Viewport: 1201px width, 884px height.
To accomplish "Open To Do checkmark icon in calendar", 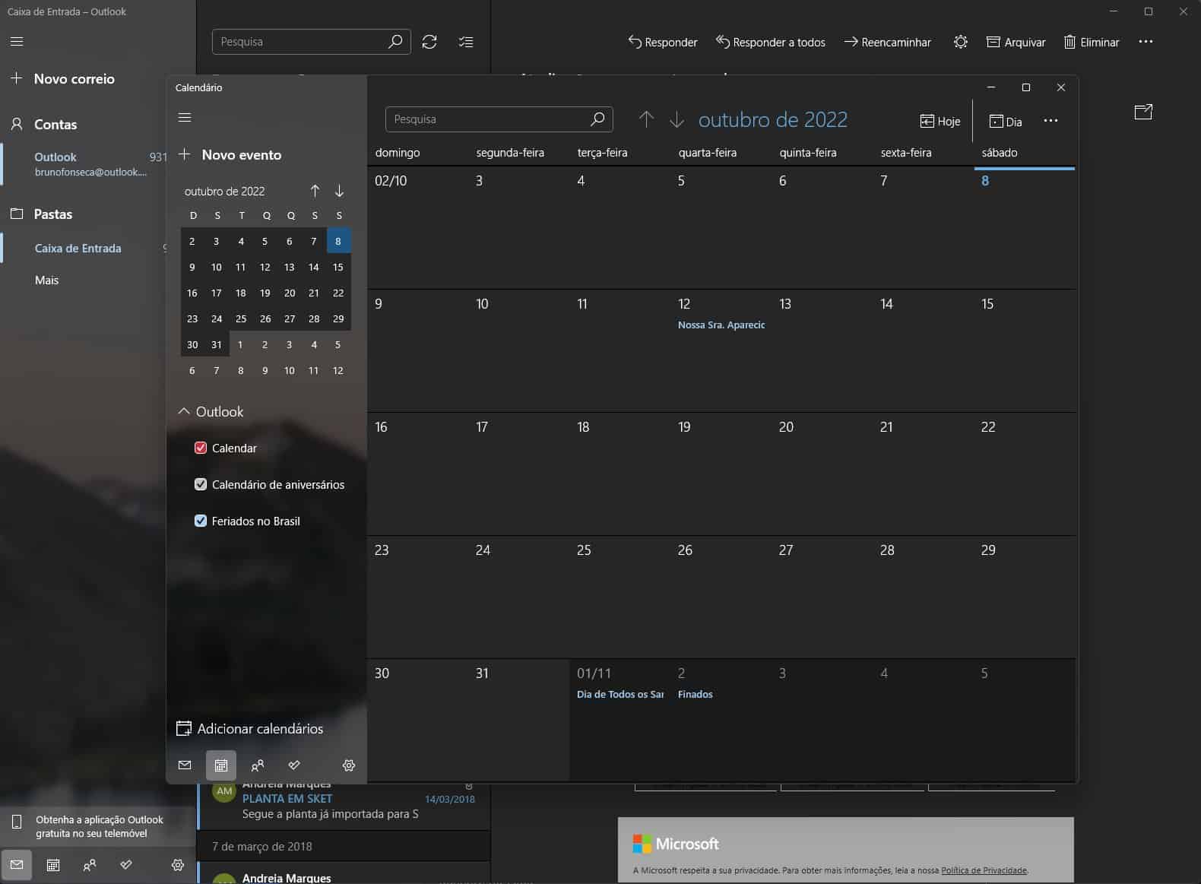I will [x=294, y=765].
